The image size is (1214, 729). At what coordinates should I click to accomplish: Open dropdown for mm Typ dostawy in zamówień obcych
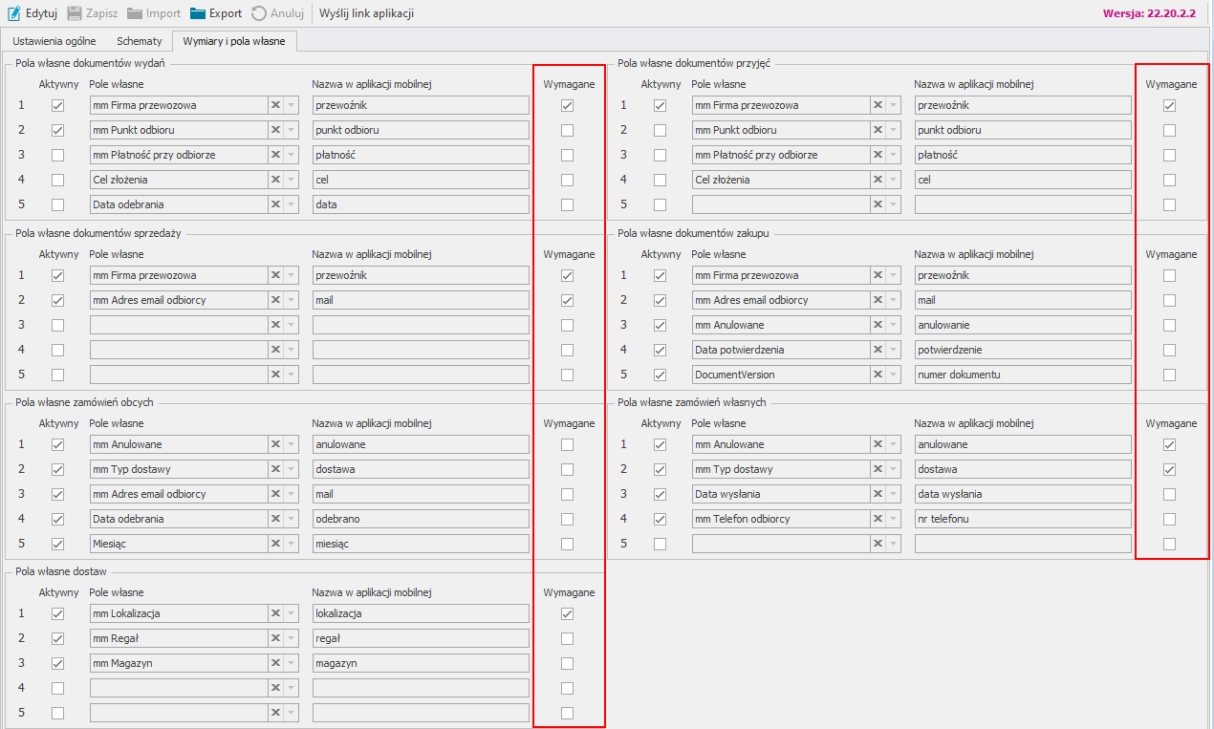(x=291, y=469)
